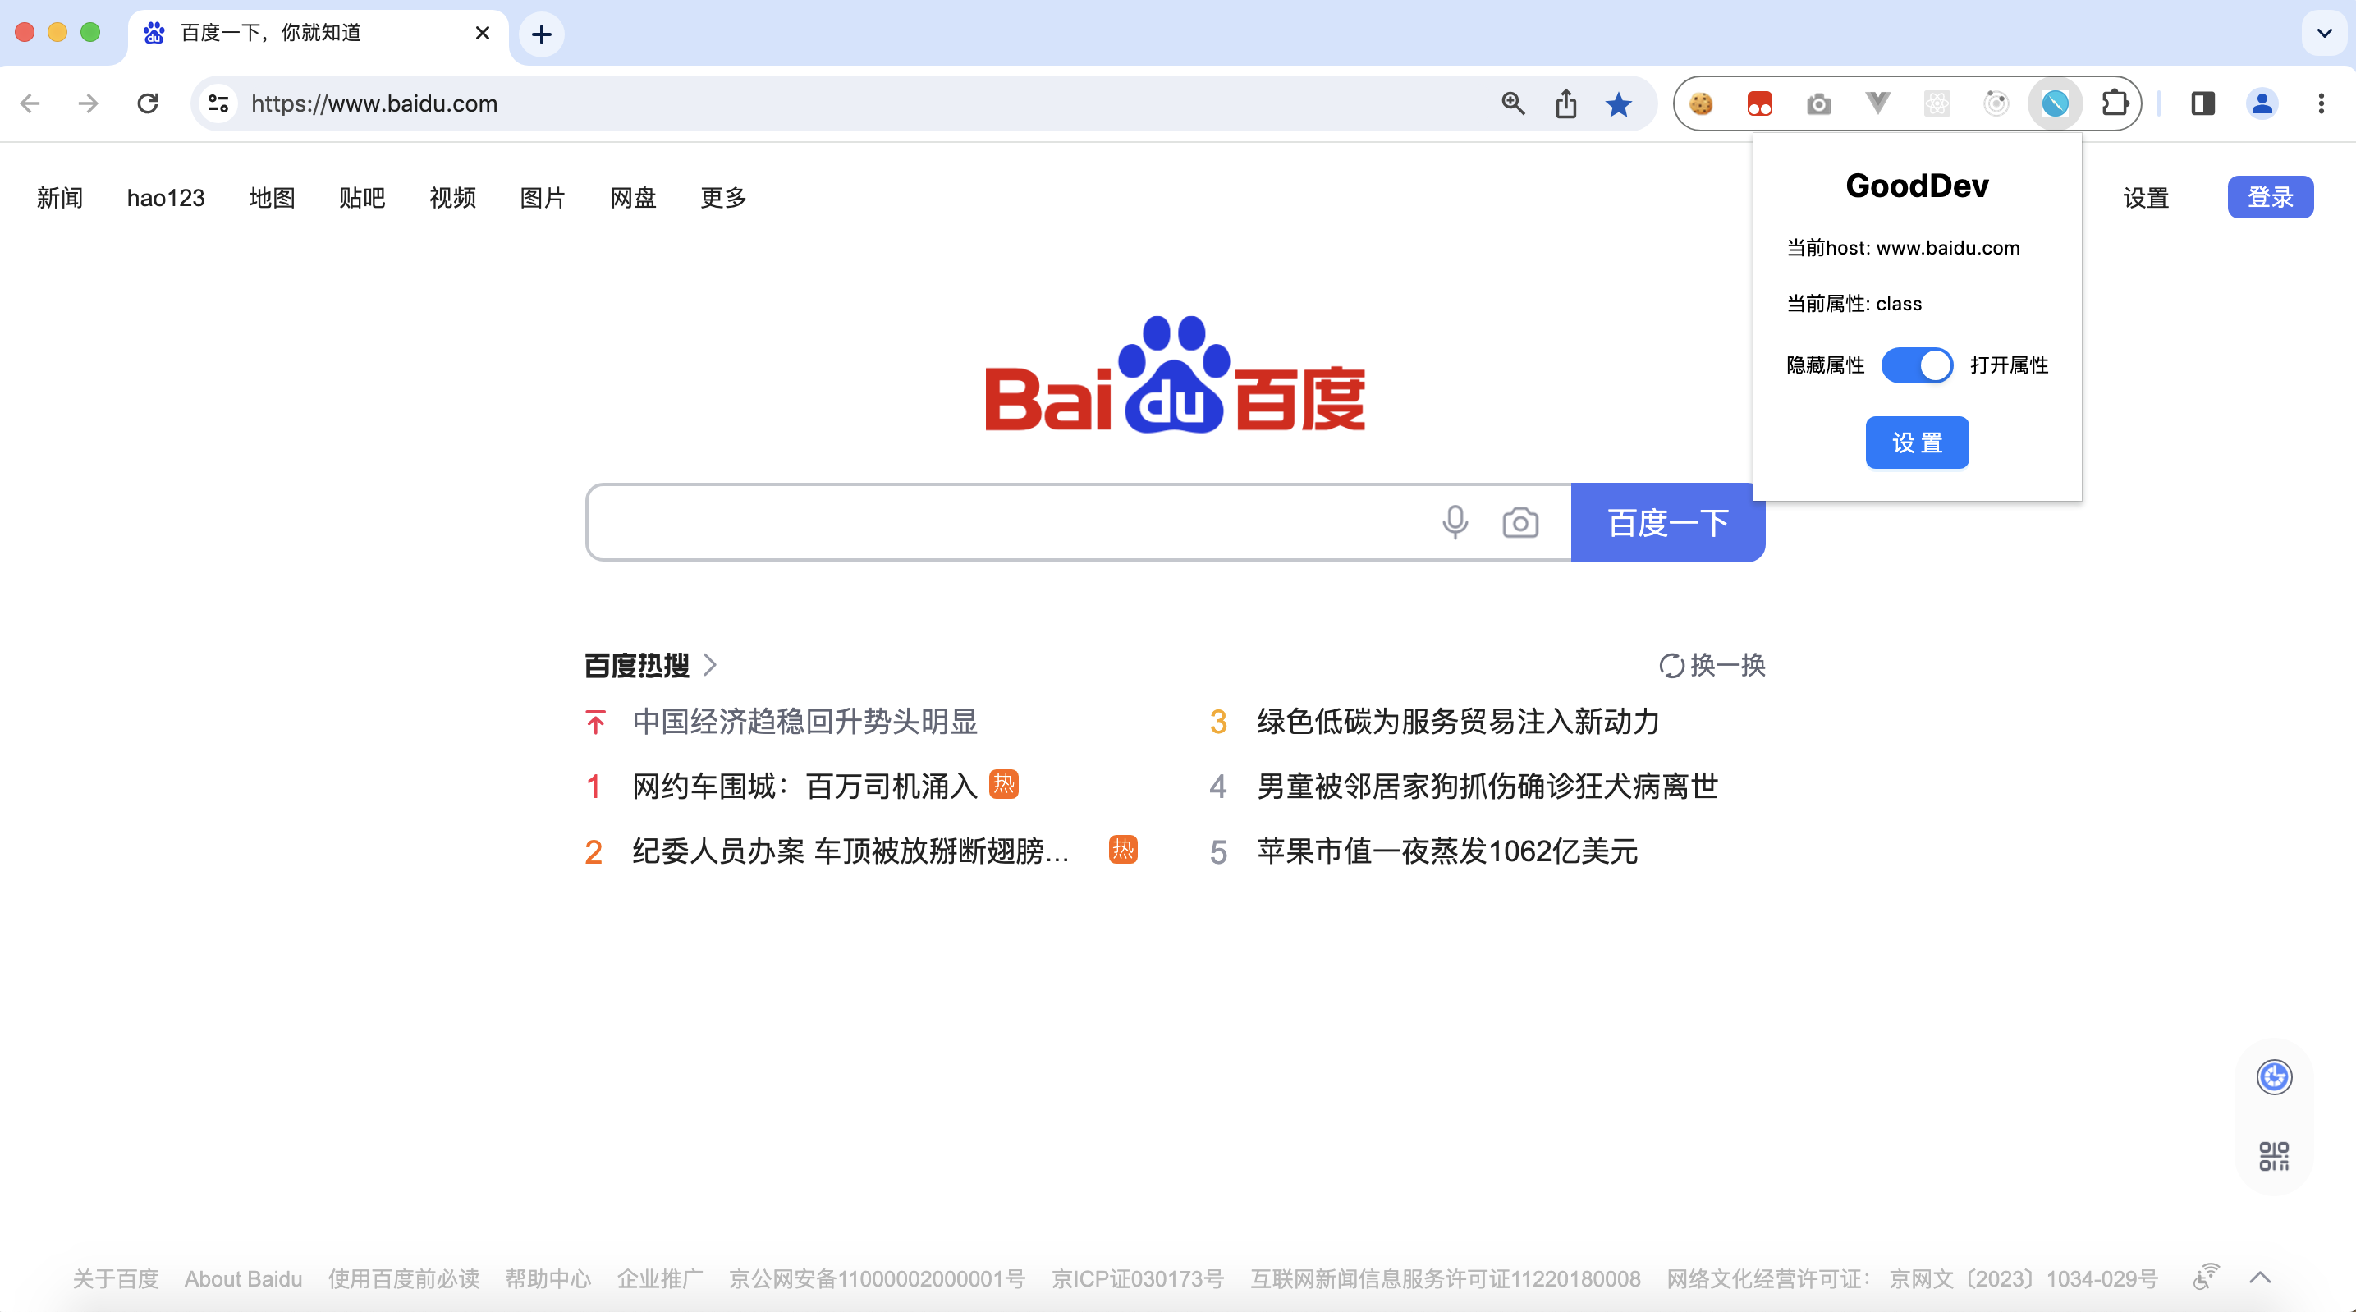The height and width of the screenshot is (1312, 2356).
Task: Select the 当前属性: class text
Action: point(1854,304)
